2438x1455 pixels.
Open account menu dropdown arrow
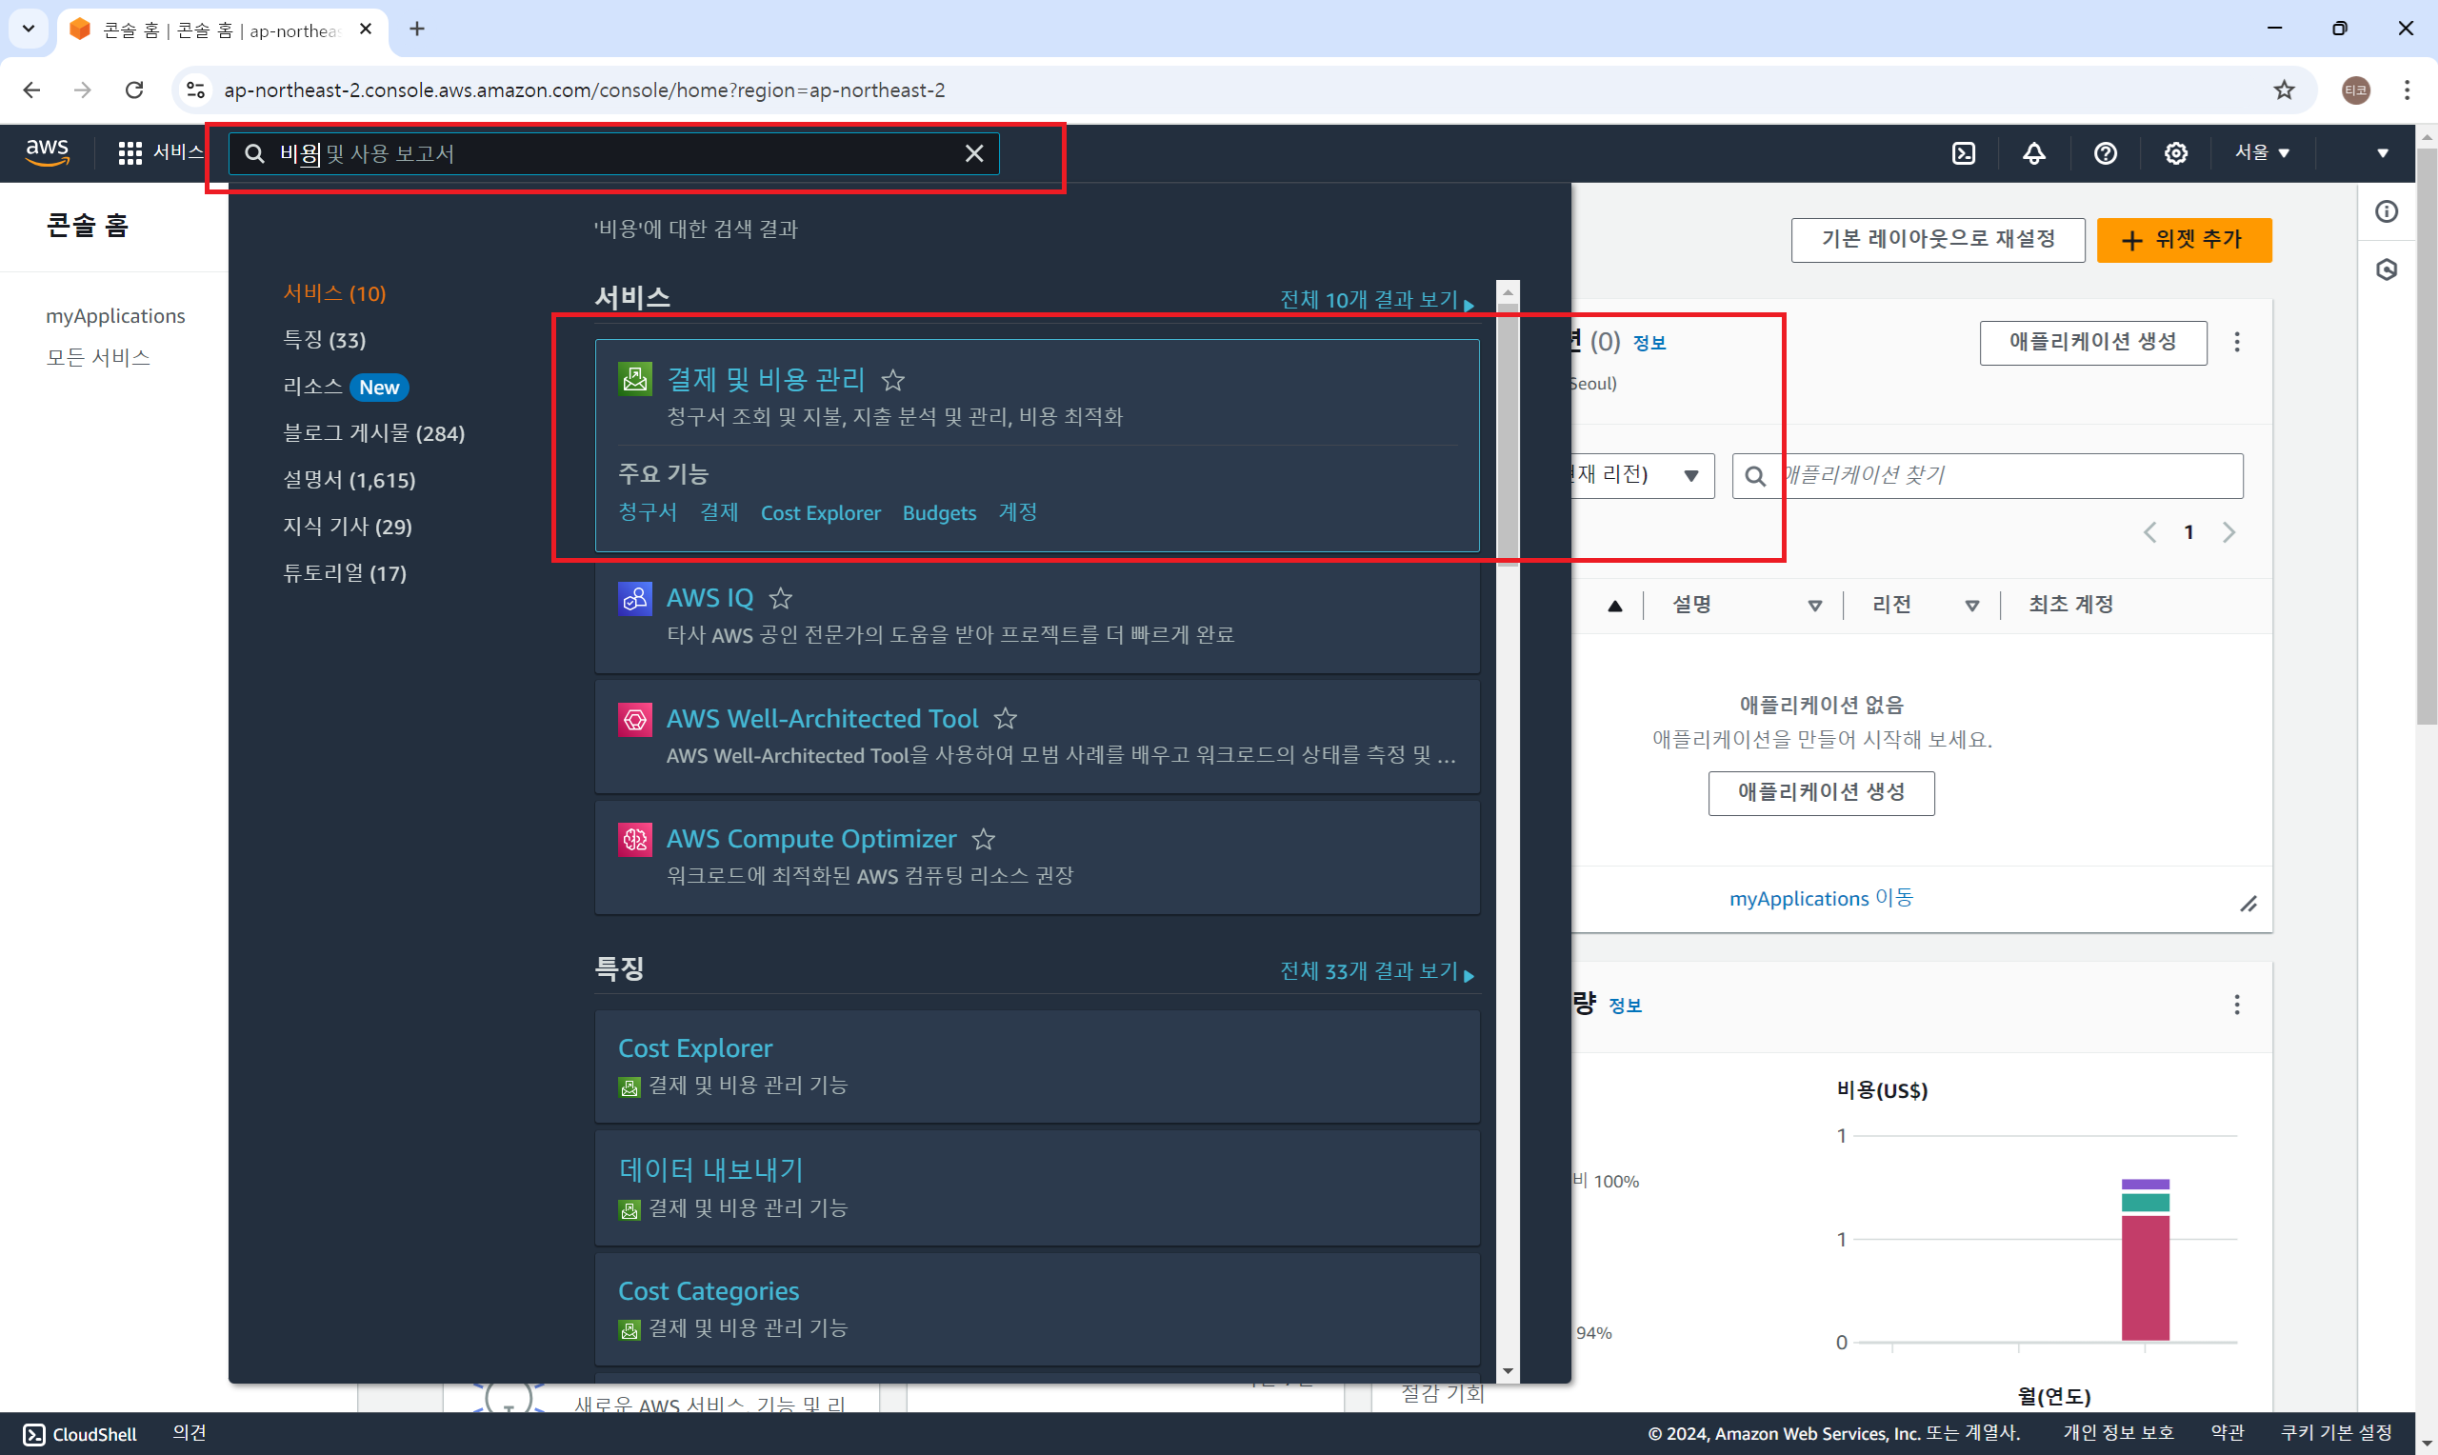point(2382,153)
